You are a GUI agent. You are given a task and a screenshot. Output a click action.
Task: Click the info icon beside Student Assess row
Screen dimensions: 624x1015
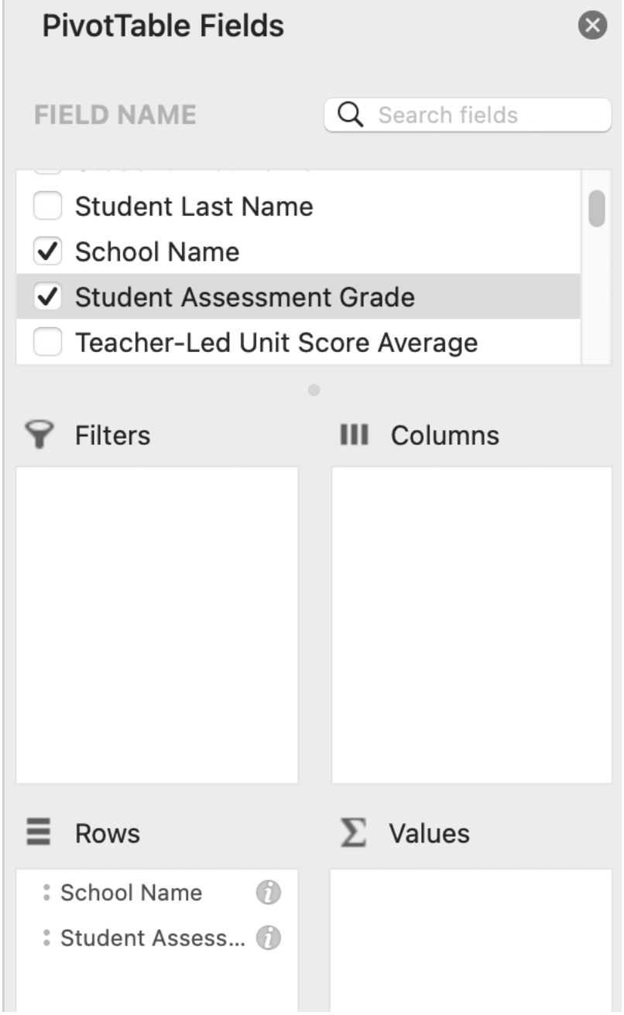[x=268, y=939]
